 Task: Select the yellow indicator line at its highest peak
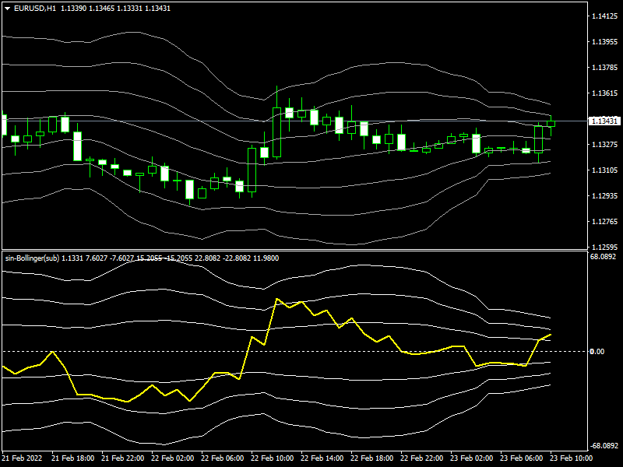tap(277, 299)
